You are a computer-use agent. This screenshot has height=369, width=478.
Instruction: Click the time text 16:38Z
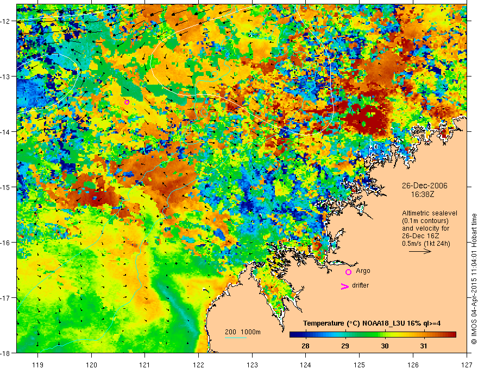click(x=422, y=194)
